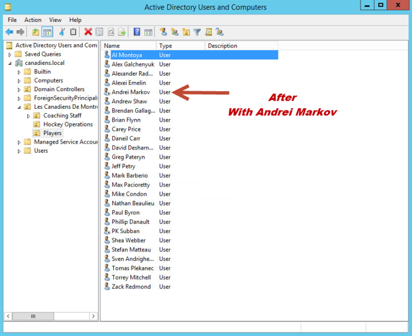Expand Computers container
Viewport: 412px width, 336px height.
pos(19,81)
